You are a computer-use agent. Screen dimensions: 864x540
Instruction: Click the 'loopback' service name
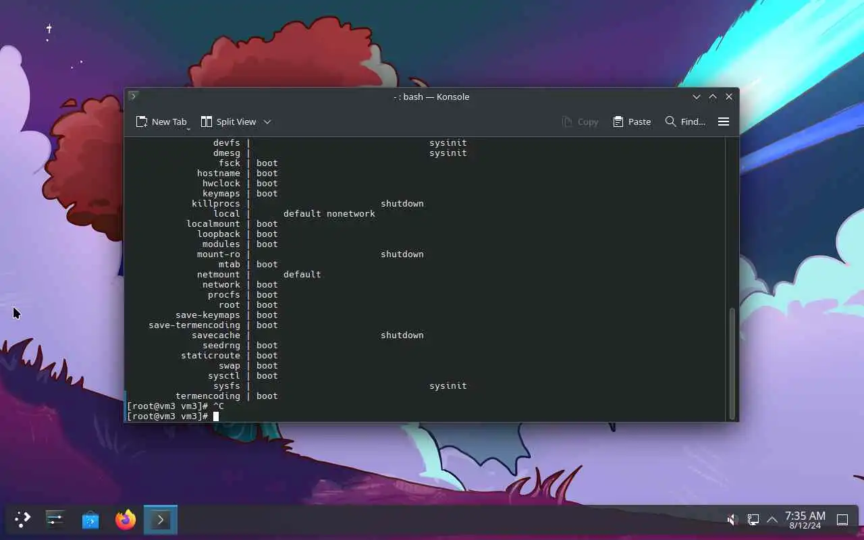point(219,234)
